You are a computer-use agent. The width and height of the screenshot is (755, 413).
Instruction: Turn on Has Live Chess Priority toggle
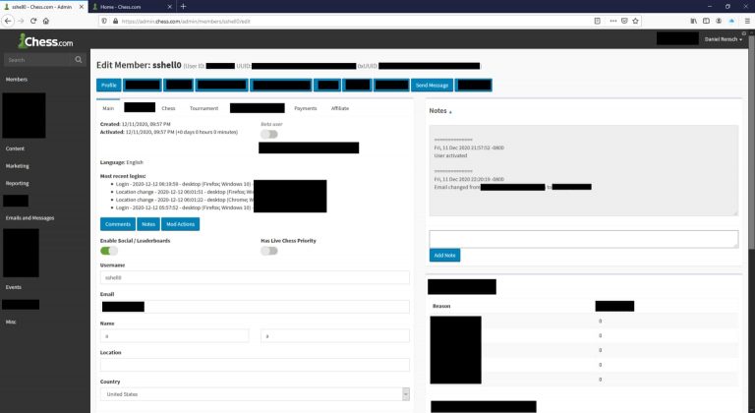click(x=269, y=251)
